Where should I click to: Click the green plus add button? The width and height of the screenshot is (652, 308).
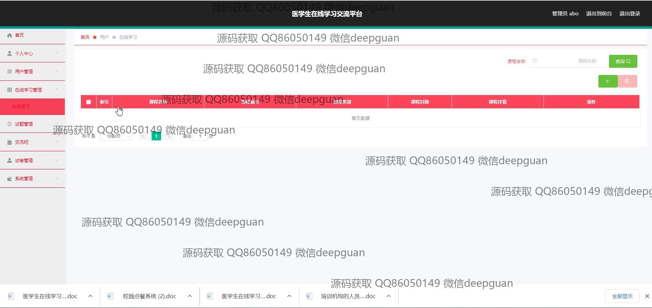point(608,81)
